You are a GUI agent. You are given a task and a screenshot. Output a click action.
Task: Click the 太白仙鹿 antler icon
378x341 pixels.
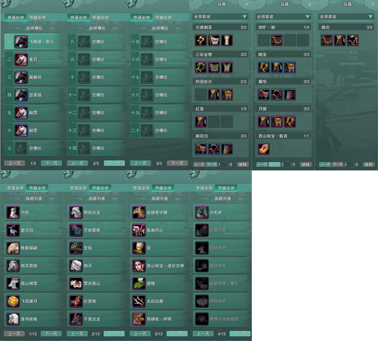[139, 301]
